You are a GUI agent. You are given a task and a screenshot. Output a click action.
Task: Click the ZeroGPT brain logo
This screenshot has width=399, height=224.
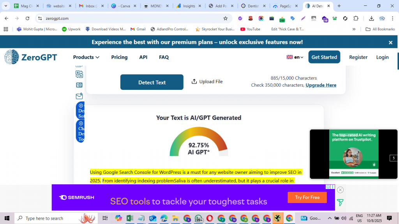(11, 57)
